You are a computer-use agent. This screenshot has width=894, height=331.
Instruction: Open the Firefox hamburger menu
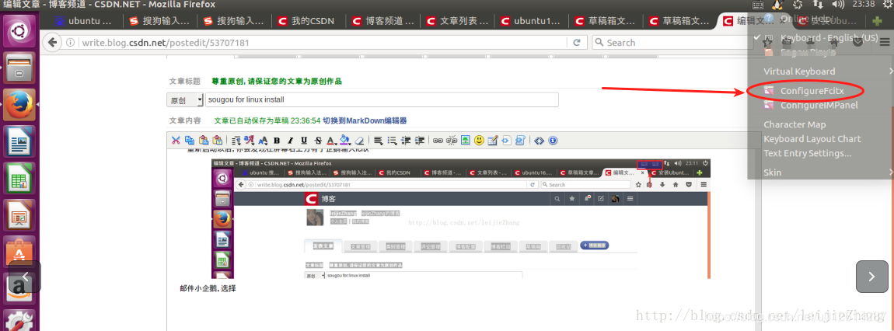pyautogui.click(x=885, y=42)
